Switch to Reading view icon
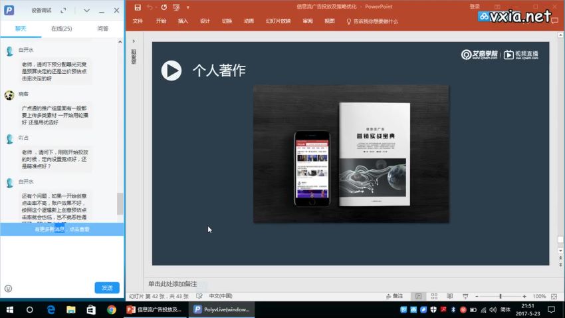565x318 pixels. tap(450, 296)
